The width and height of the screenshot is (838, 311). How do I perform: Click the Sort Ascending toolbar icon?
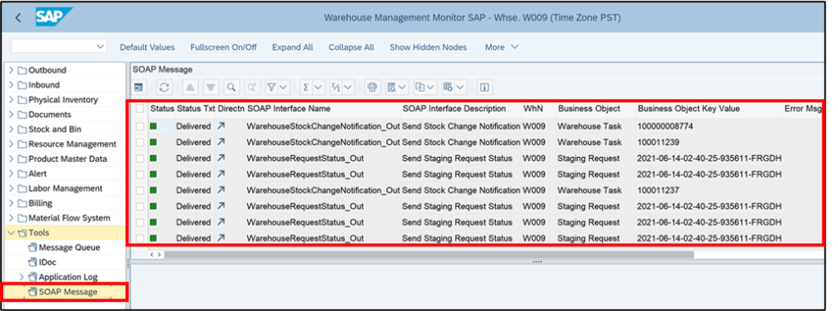click(191, 87)
